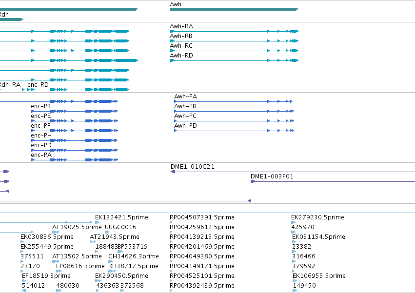Screen dimensions: 415x293
Task: Select EST RP004201469.5prime
Action: point(202,247)
